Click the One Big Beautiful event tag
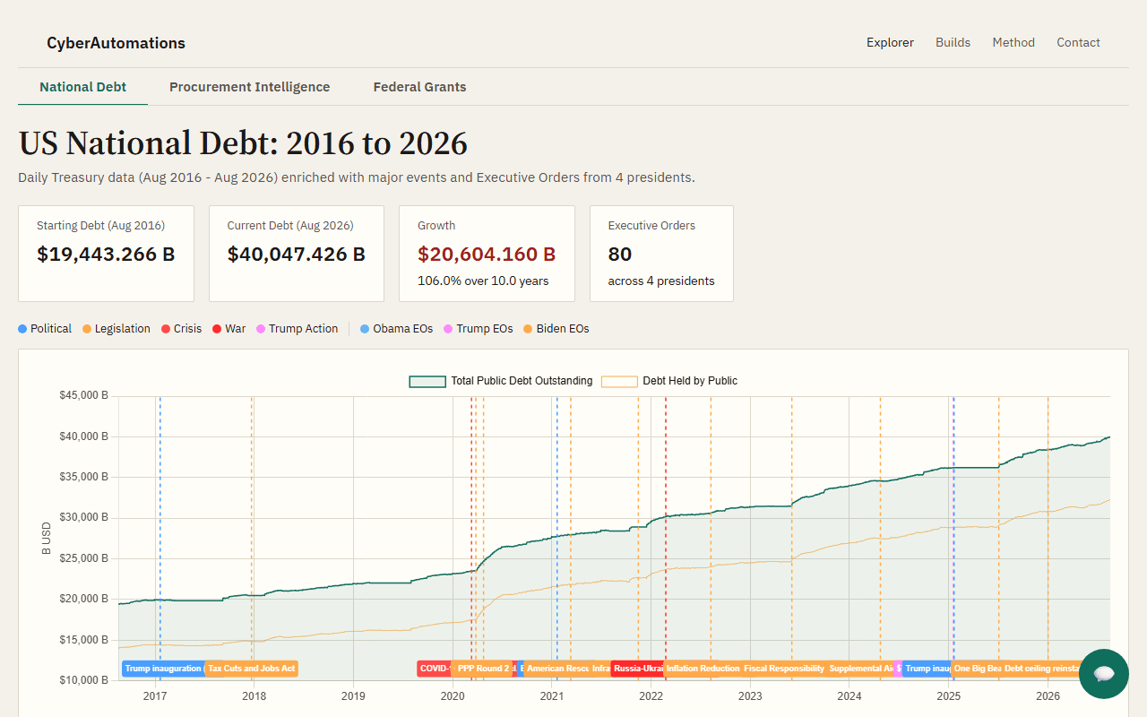 (977, 669)
